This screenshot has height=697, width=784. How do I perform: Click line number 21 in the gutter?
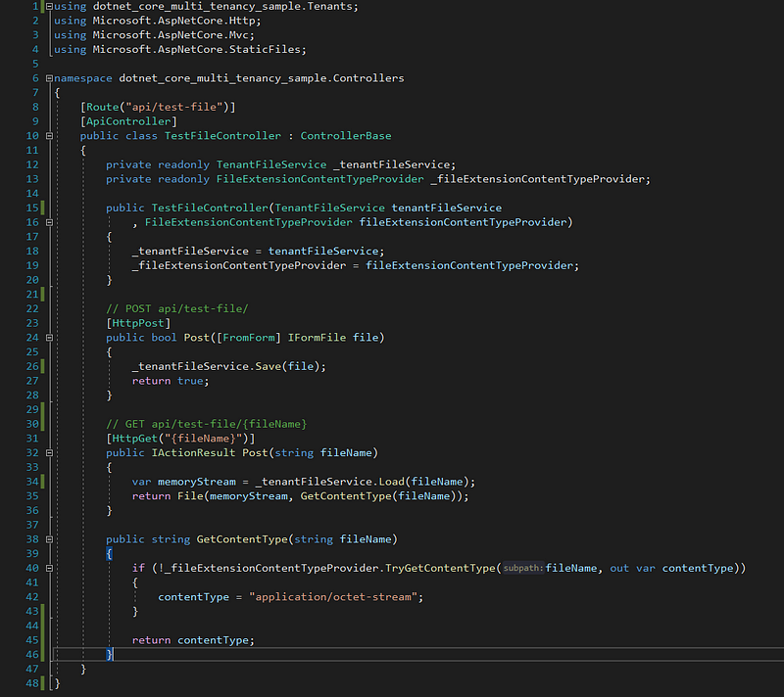[32, 295]
